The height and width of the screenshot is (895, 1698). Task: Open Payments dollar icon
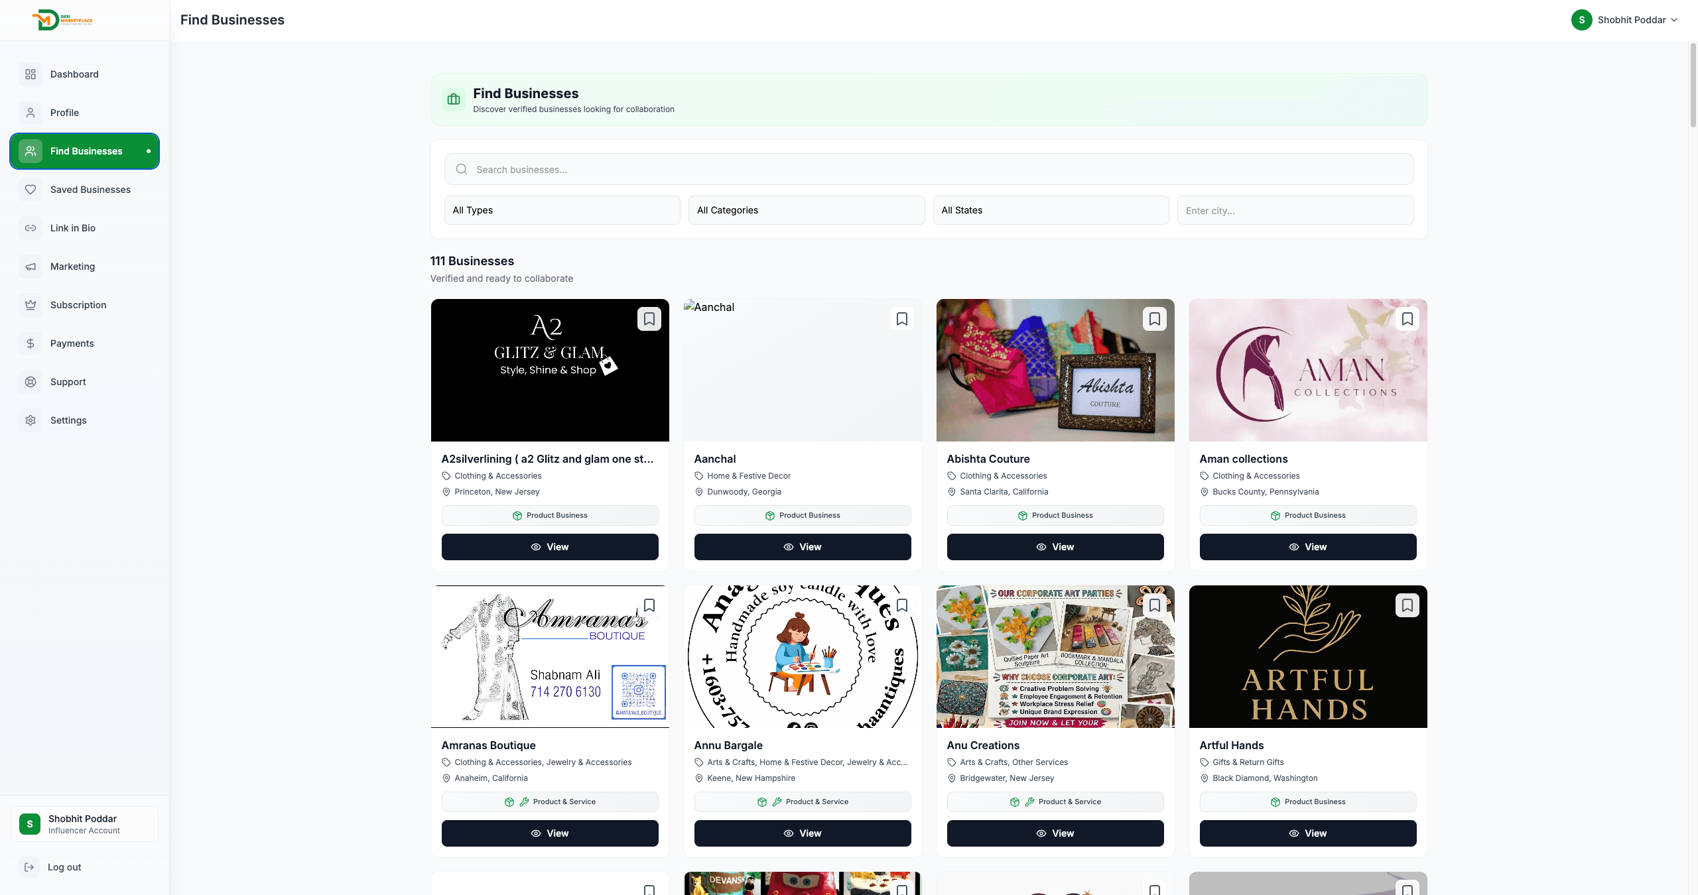point(31,343)
